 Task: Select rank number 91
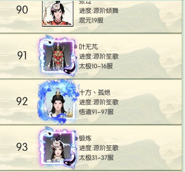coord(22,56)
